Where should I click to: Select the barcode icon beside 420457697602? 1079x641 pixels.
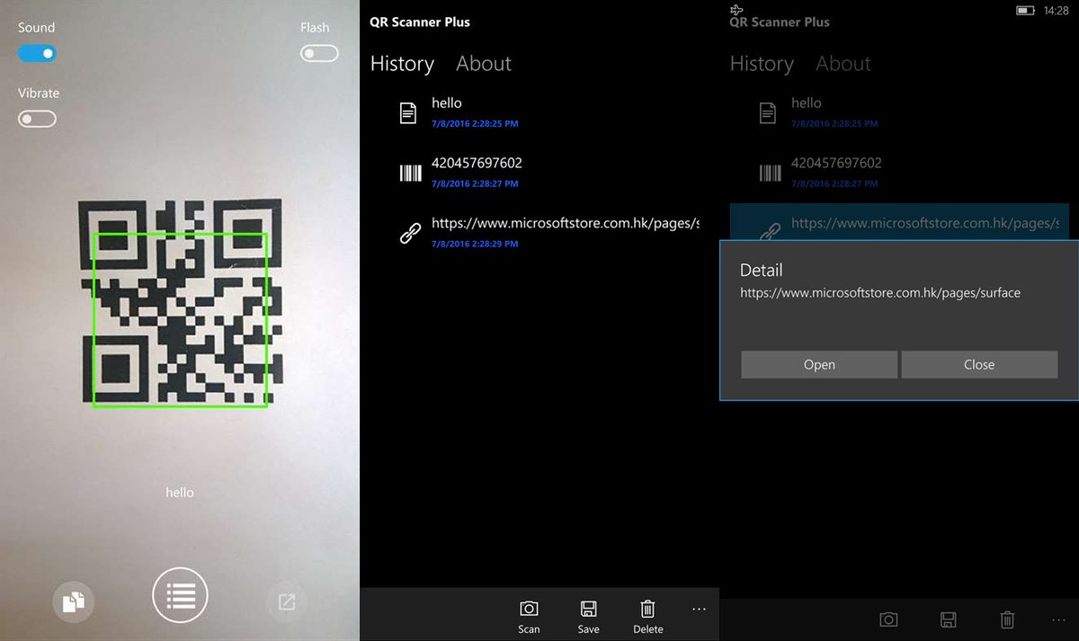410,172
